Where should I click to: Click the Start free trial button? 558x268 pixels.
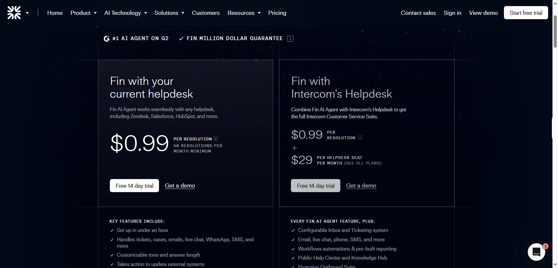(x=526, y=13)
